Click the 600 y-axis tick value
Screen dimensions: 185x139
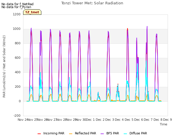point(18,58)
